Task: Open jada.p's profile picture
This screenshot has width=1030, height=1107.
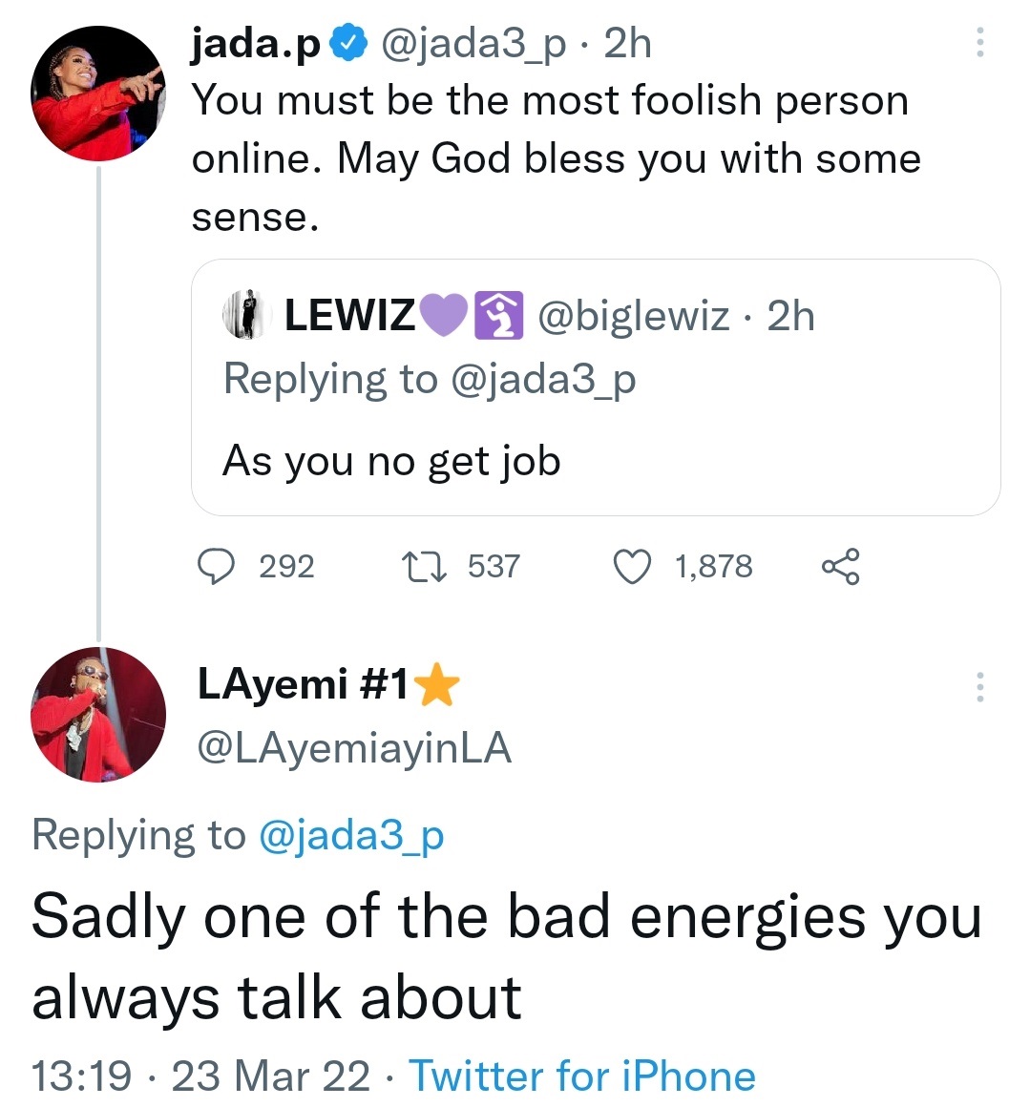Action: pyautogui.click(x=98, y=94)
